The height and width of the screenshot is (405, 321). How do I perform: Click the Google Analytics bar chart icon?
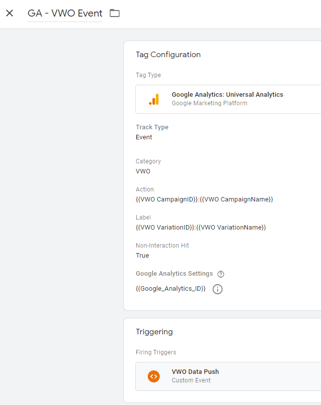(154, 99)
